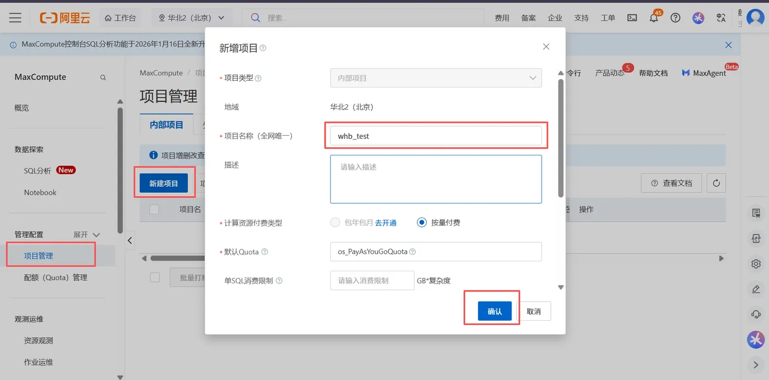Expand the 管理配置 section via 展开

coord(87,234)
